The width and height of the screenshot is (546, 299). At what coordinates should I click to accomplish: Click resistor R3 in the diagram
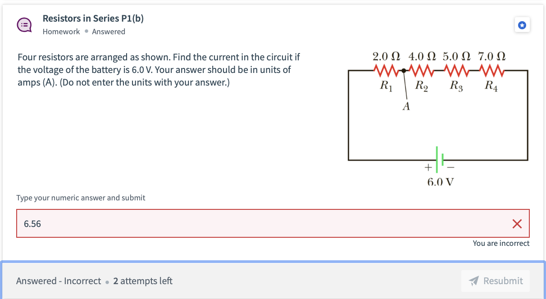click(455, 70)
